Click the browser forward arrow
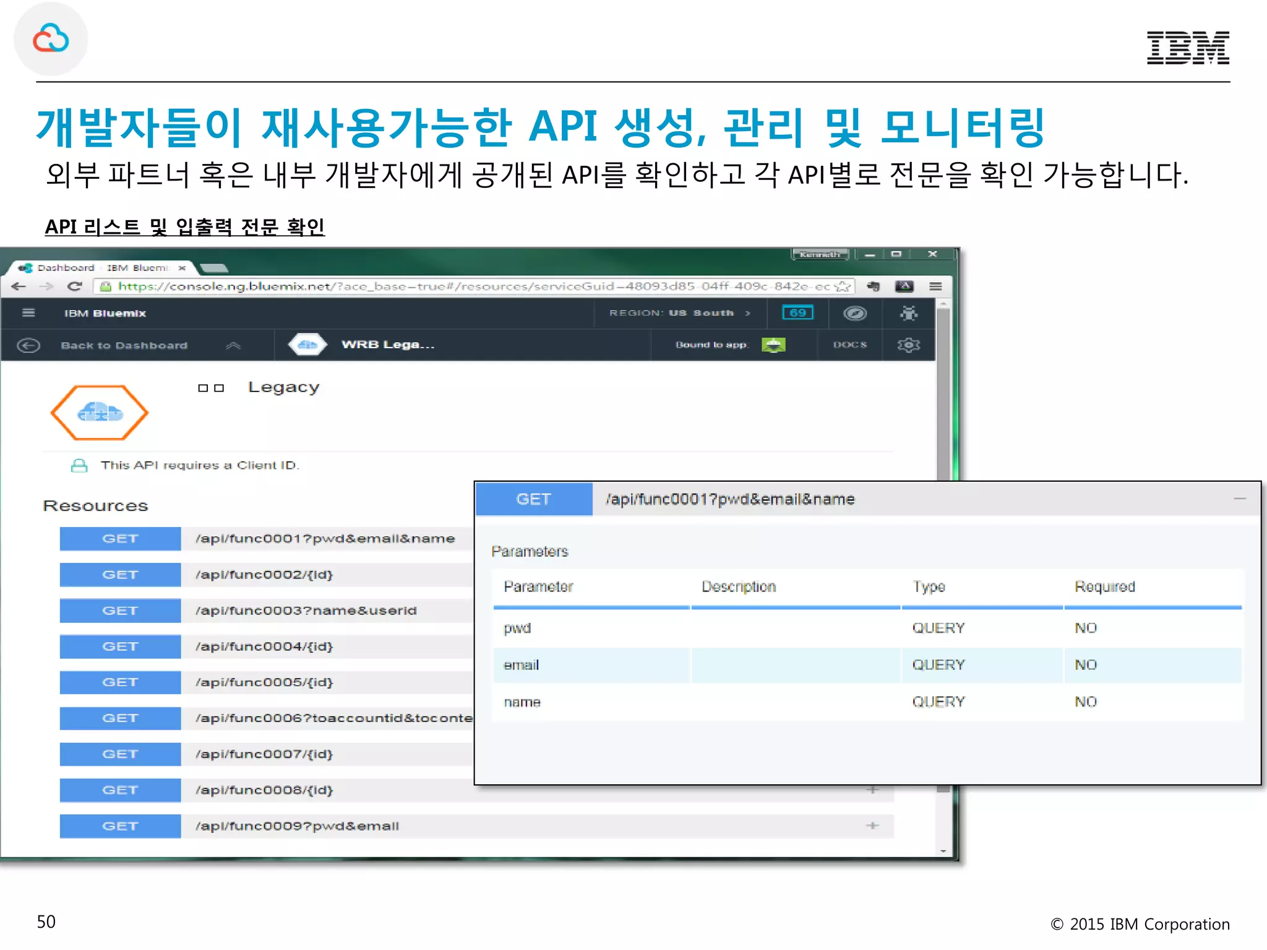 tap(46, 286)
